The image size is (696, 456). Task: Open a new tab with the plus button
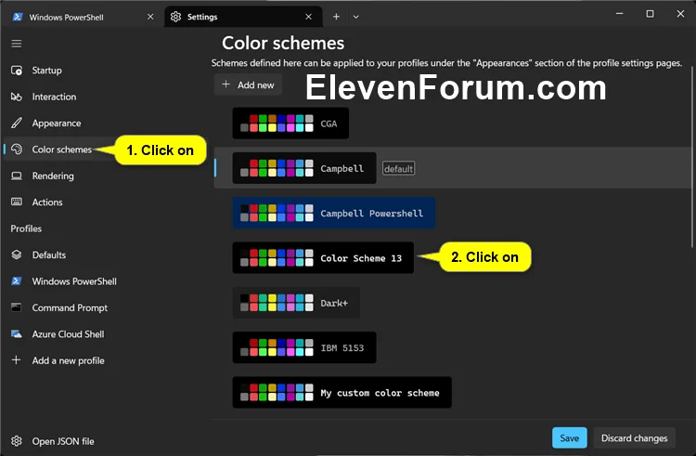coord(337,17)
